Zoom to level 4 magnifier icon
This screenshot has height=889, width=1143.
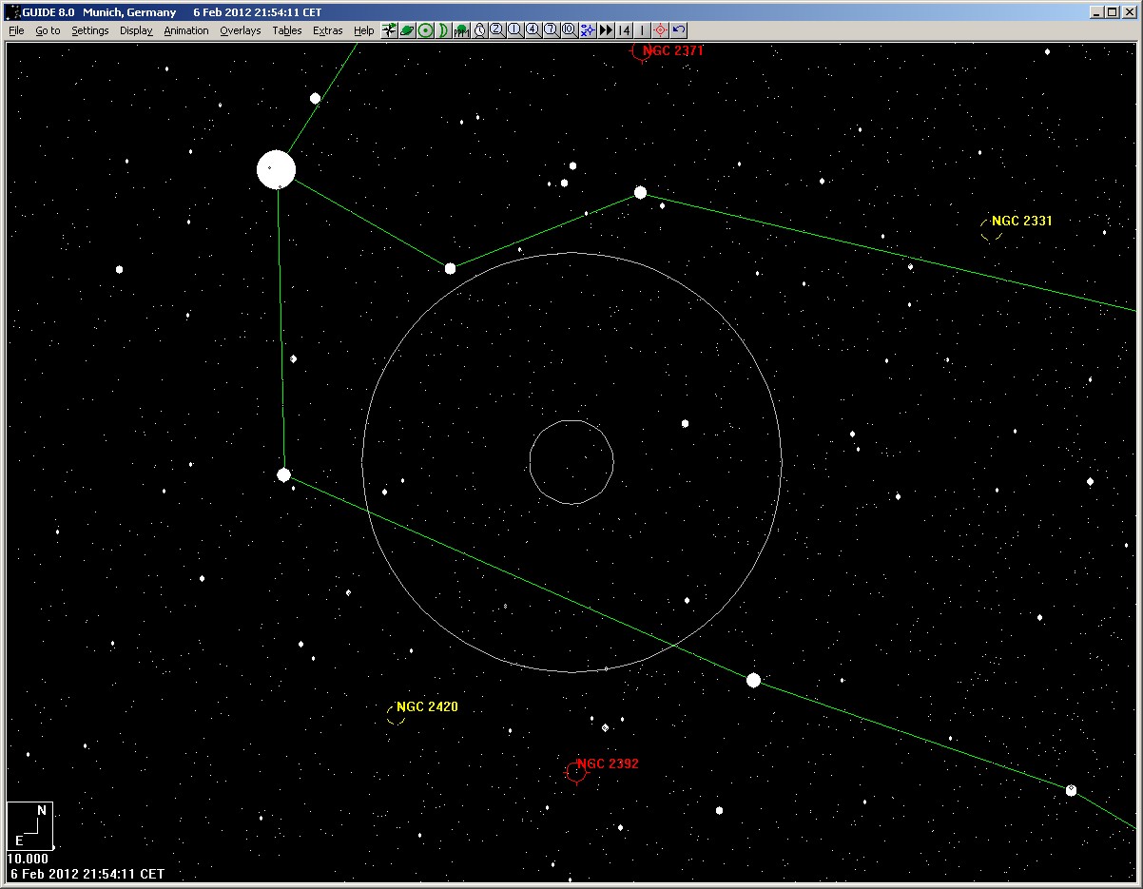click(533, 29)
